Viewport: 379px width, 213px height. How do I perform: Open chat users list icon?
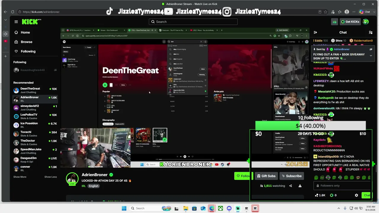click(x=370, y=32)
